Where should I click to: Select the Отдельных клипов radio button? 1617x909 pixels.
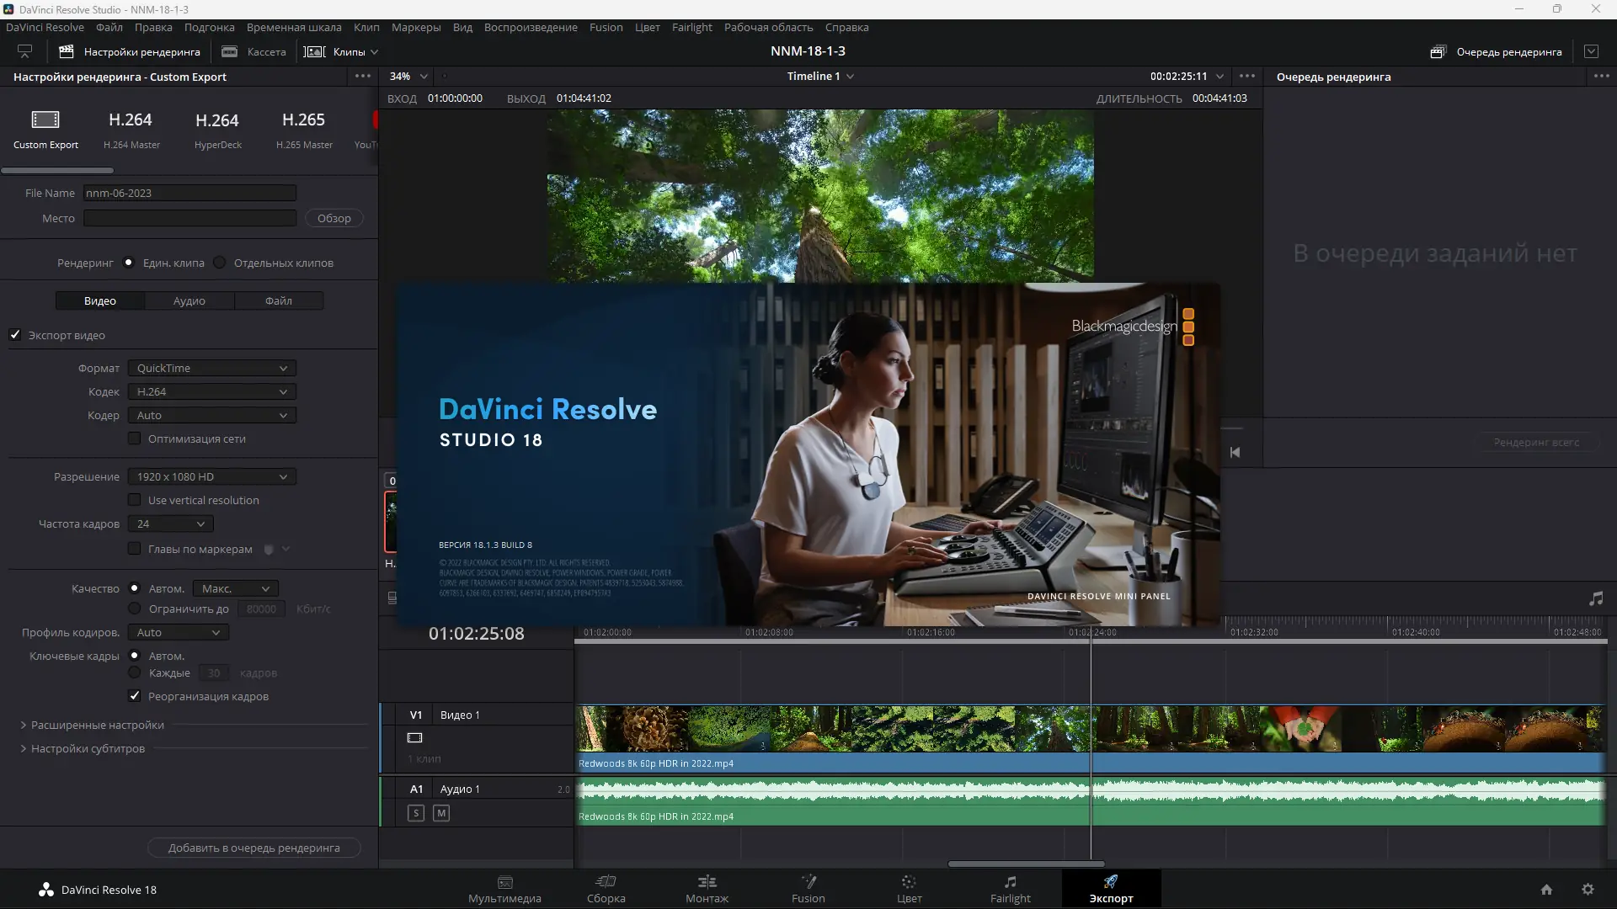pyautogui.click(x=219, y=263)
